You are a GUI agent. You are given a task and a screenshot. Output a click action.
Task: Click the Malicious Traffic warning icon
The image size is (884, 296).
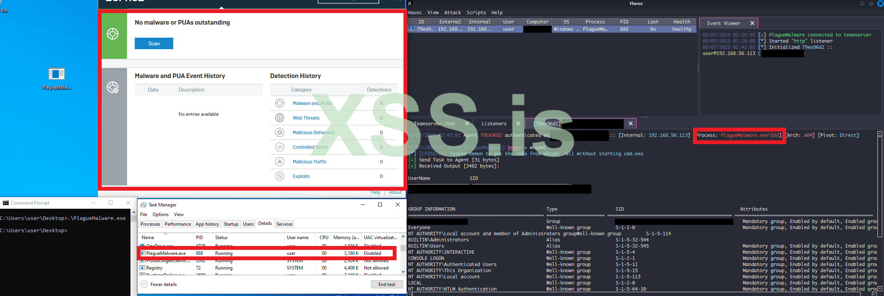coord(280,161)
